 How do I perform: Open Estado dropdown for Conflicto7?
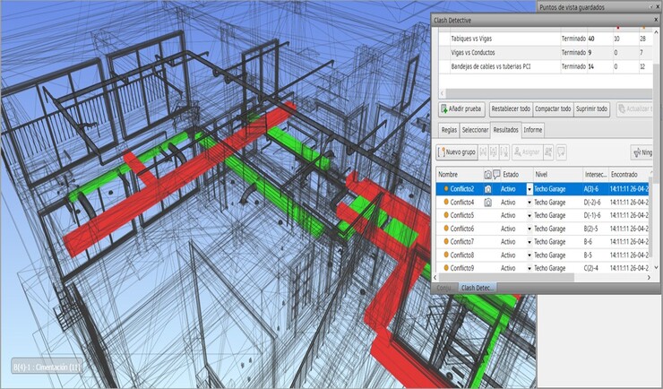click(x=530, y=242)
